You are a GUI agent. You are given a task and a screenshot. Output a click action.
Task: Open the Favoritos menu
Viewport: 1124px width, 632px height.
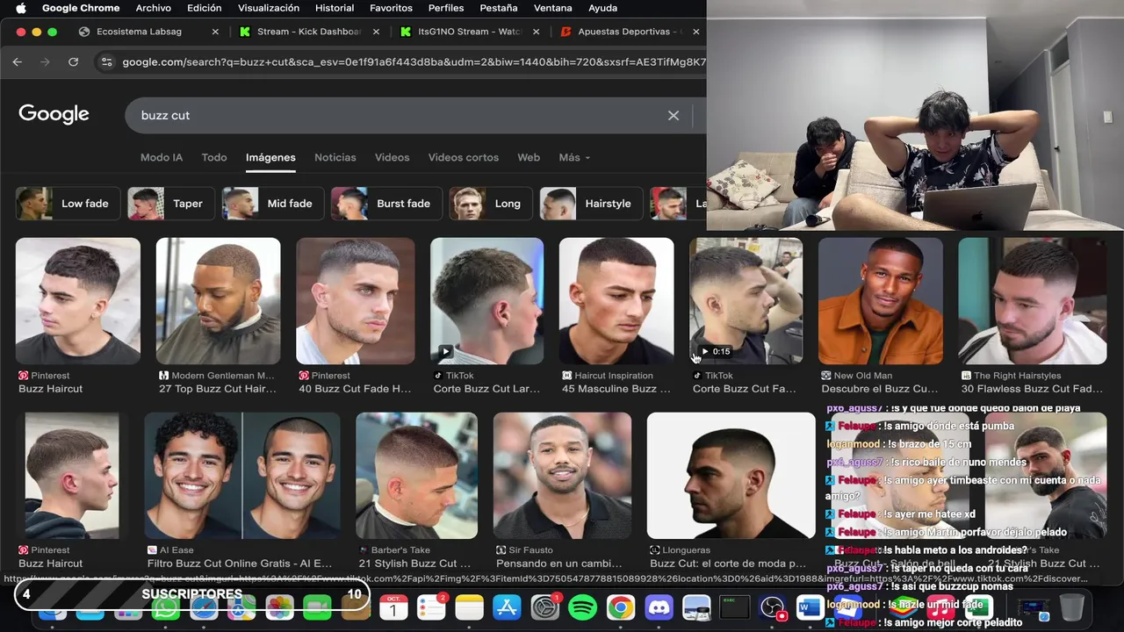click(391, 8)
